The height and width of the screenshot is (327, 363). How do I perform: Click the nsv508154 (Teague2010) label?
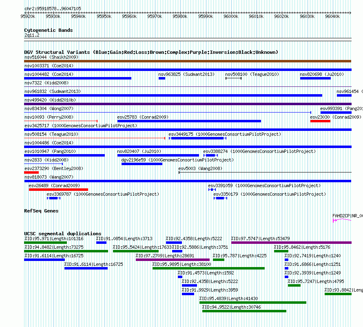coord(51,134)
